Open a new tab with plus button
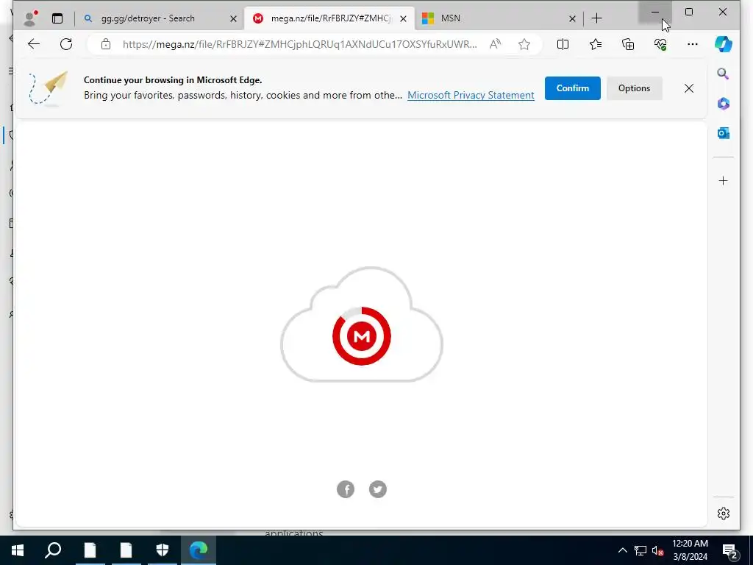753x565 pixels. (x=596, y=18)
